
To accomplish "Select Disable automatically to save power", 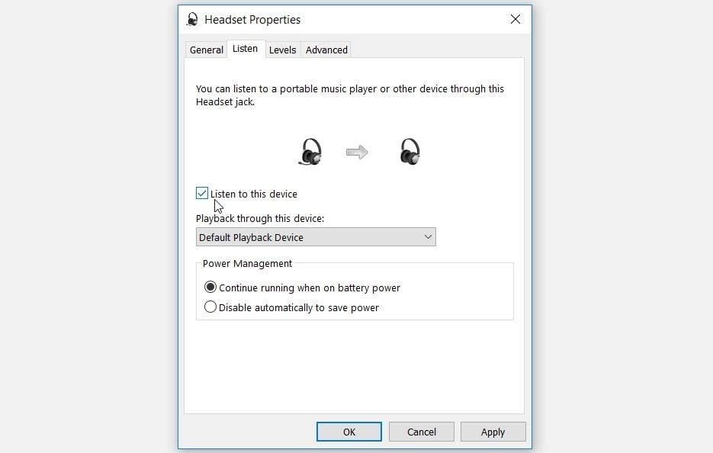I will point(210,307).
